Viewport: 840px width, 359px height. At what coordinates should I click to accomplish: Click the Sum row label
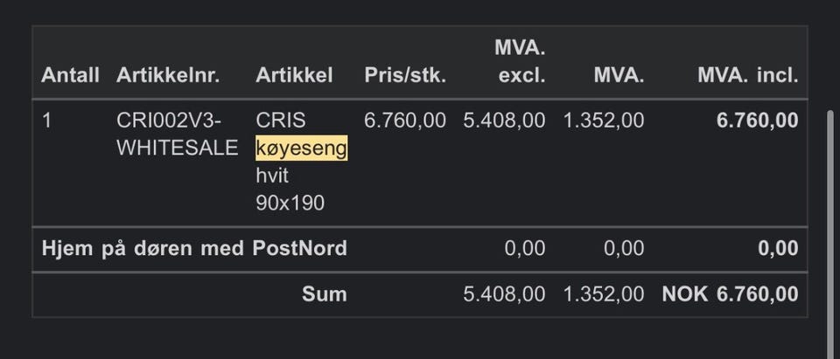pos(324,294)
